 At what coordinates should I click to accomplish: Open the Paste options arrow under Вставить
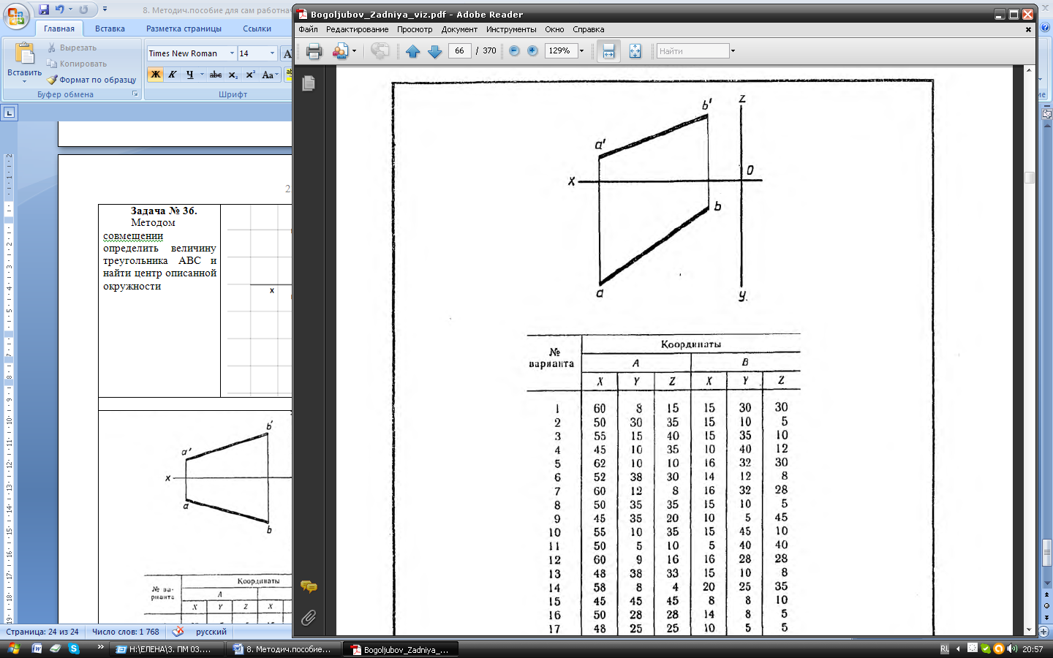pyautogui.click(x=24, y=81)
